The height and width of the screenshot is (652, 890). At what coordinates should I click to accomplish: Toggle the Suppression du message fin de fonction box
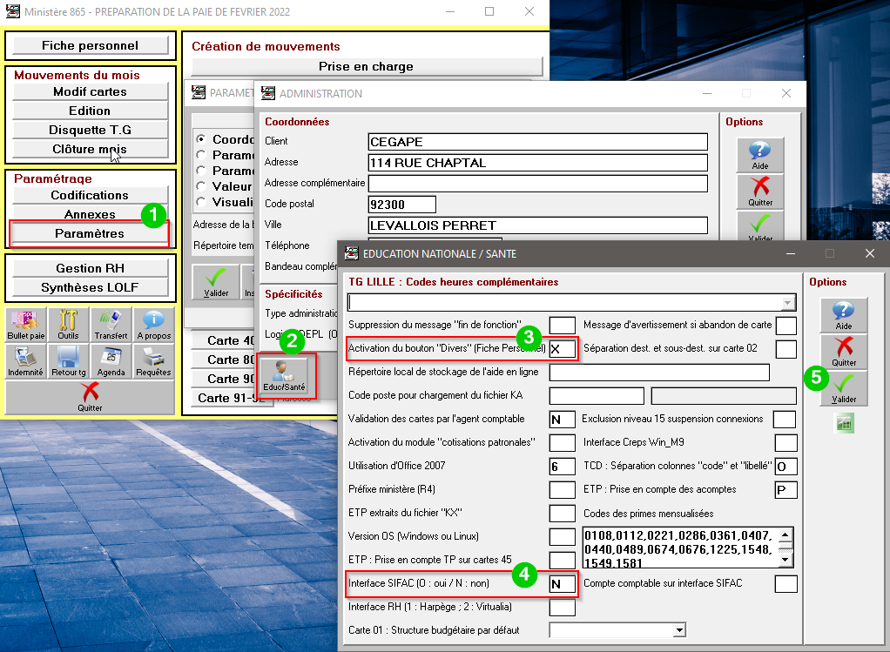[562, 326]
